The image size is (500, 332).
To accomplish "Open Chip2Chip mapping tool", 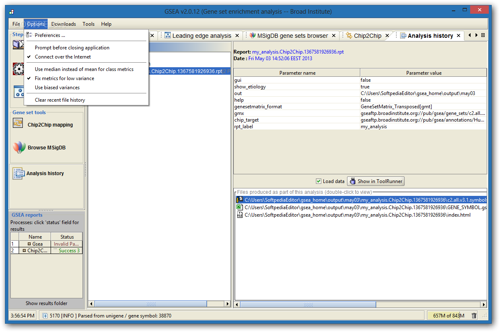I will [50, 125].
